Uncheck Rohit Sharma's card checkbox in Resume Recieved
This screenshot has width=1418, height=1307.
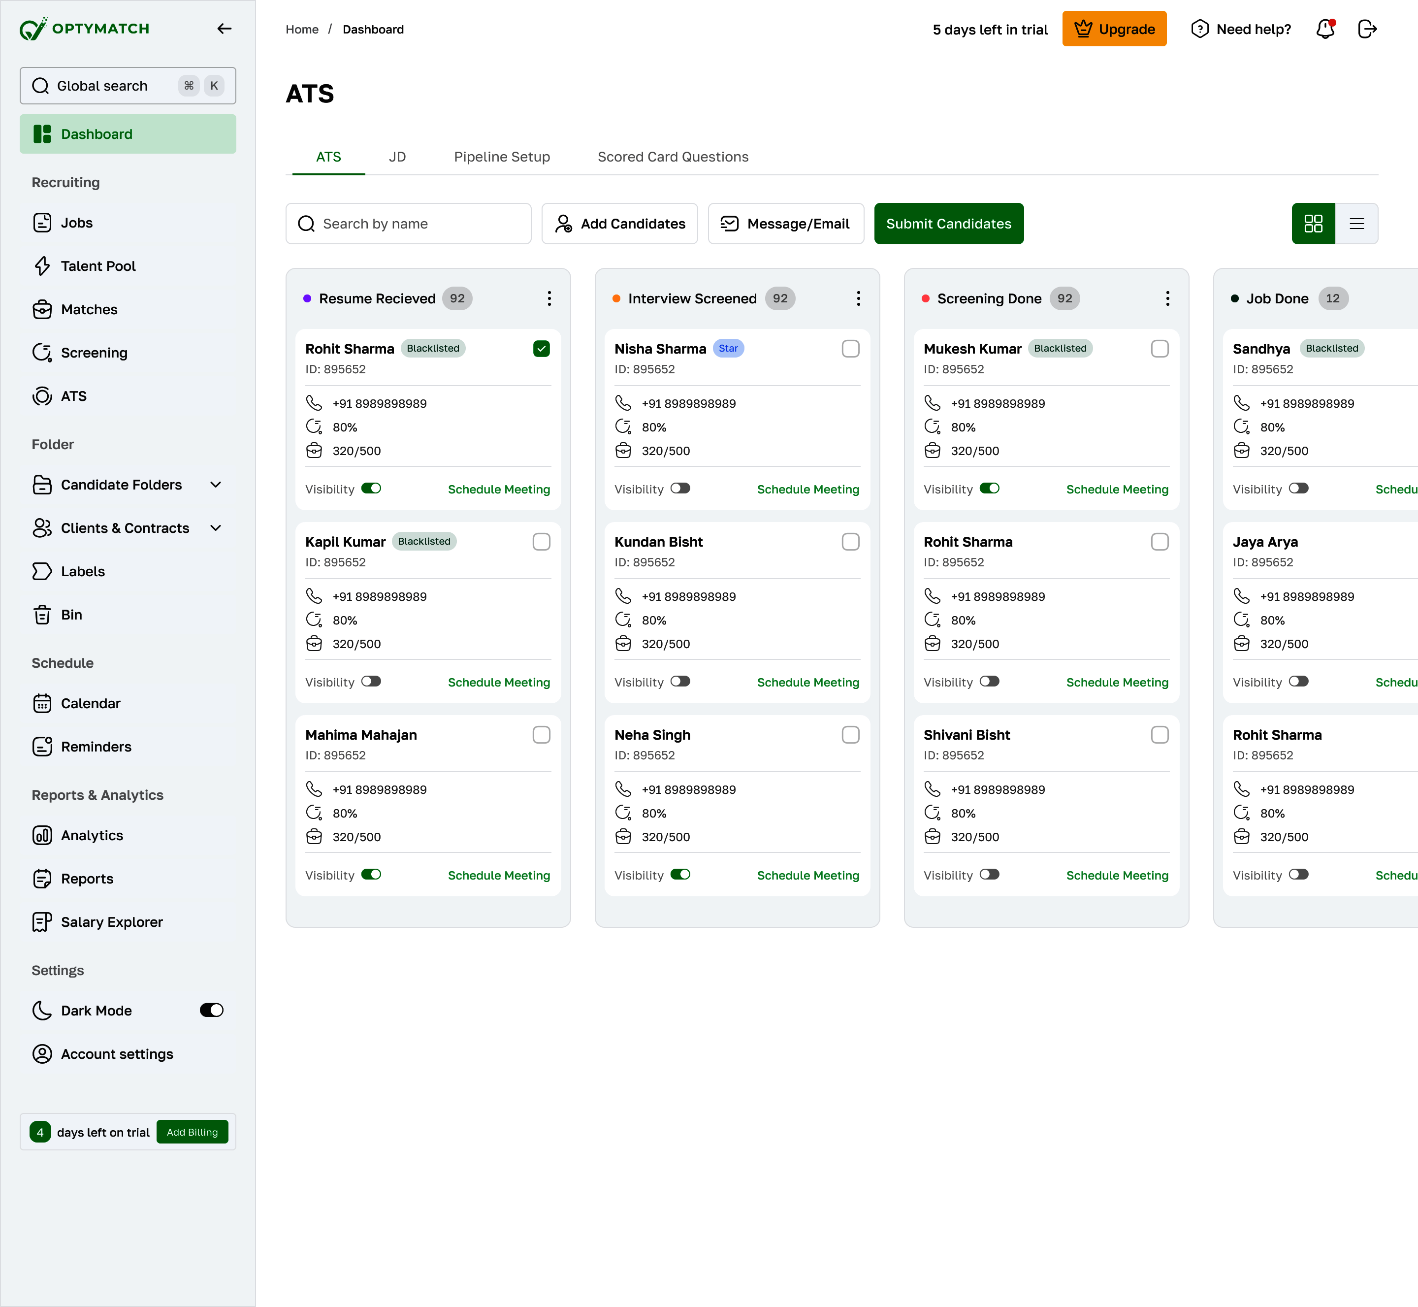click(x=541, y=349)
